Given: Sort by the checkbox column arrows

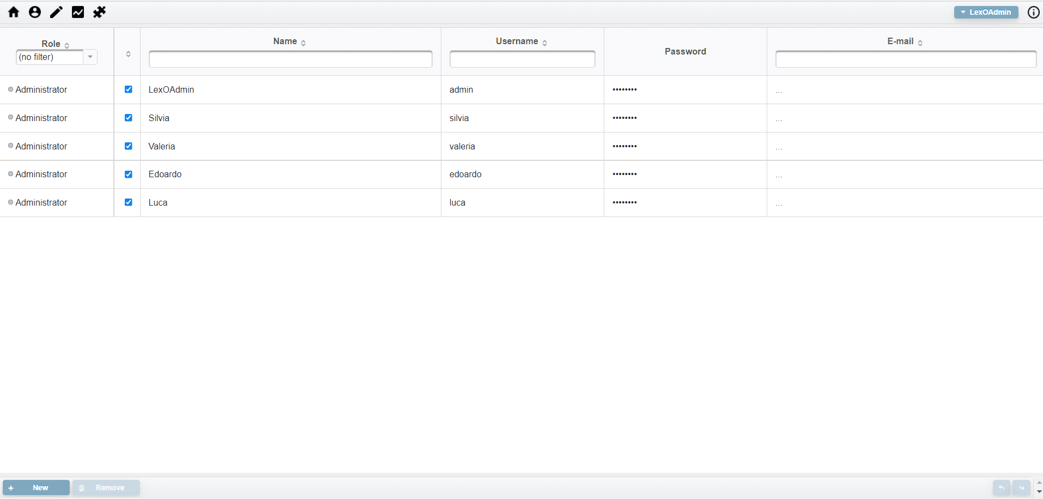Looking at the screenshot, I should 128,54.
